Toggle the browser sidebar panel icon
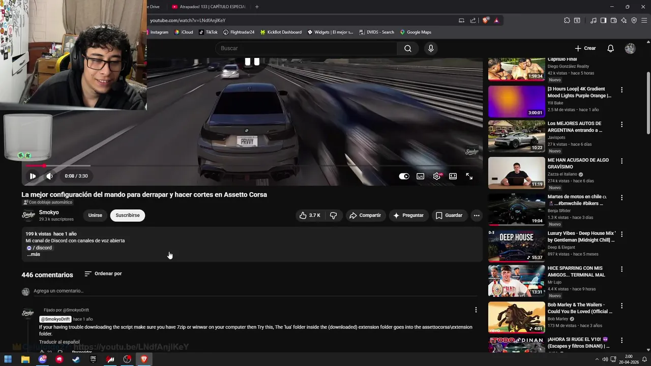Screen dimensions: 651x366 [x=603, y=20]
